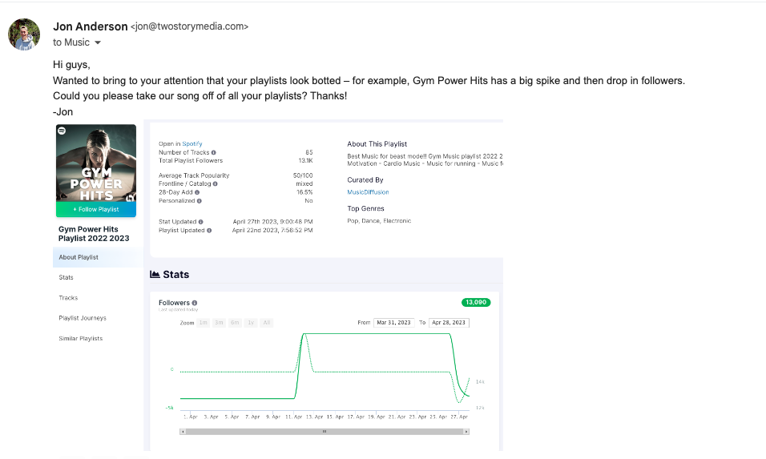This screenshot has width=766, height=459.
Task: Switch to the Stats sidebar tab
Action: [66, 277]
